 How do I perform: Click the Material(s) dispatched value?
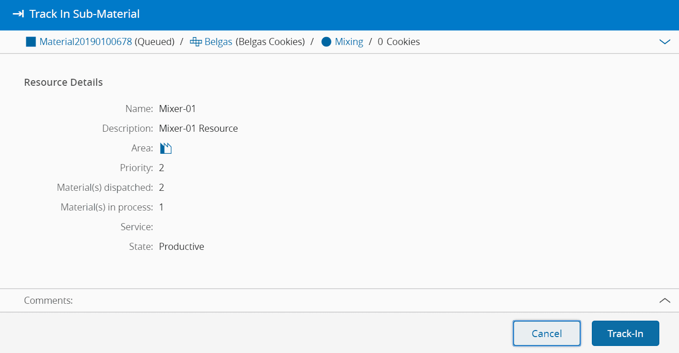162,188
